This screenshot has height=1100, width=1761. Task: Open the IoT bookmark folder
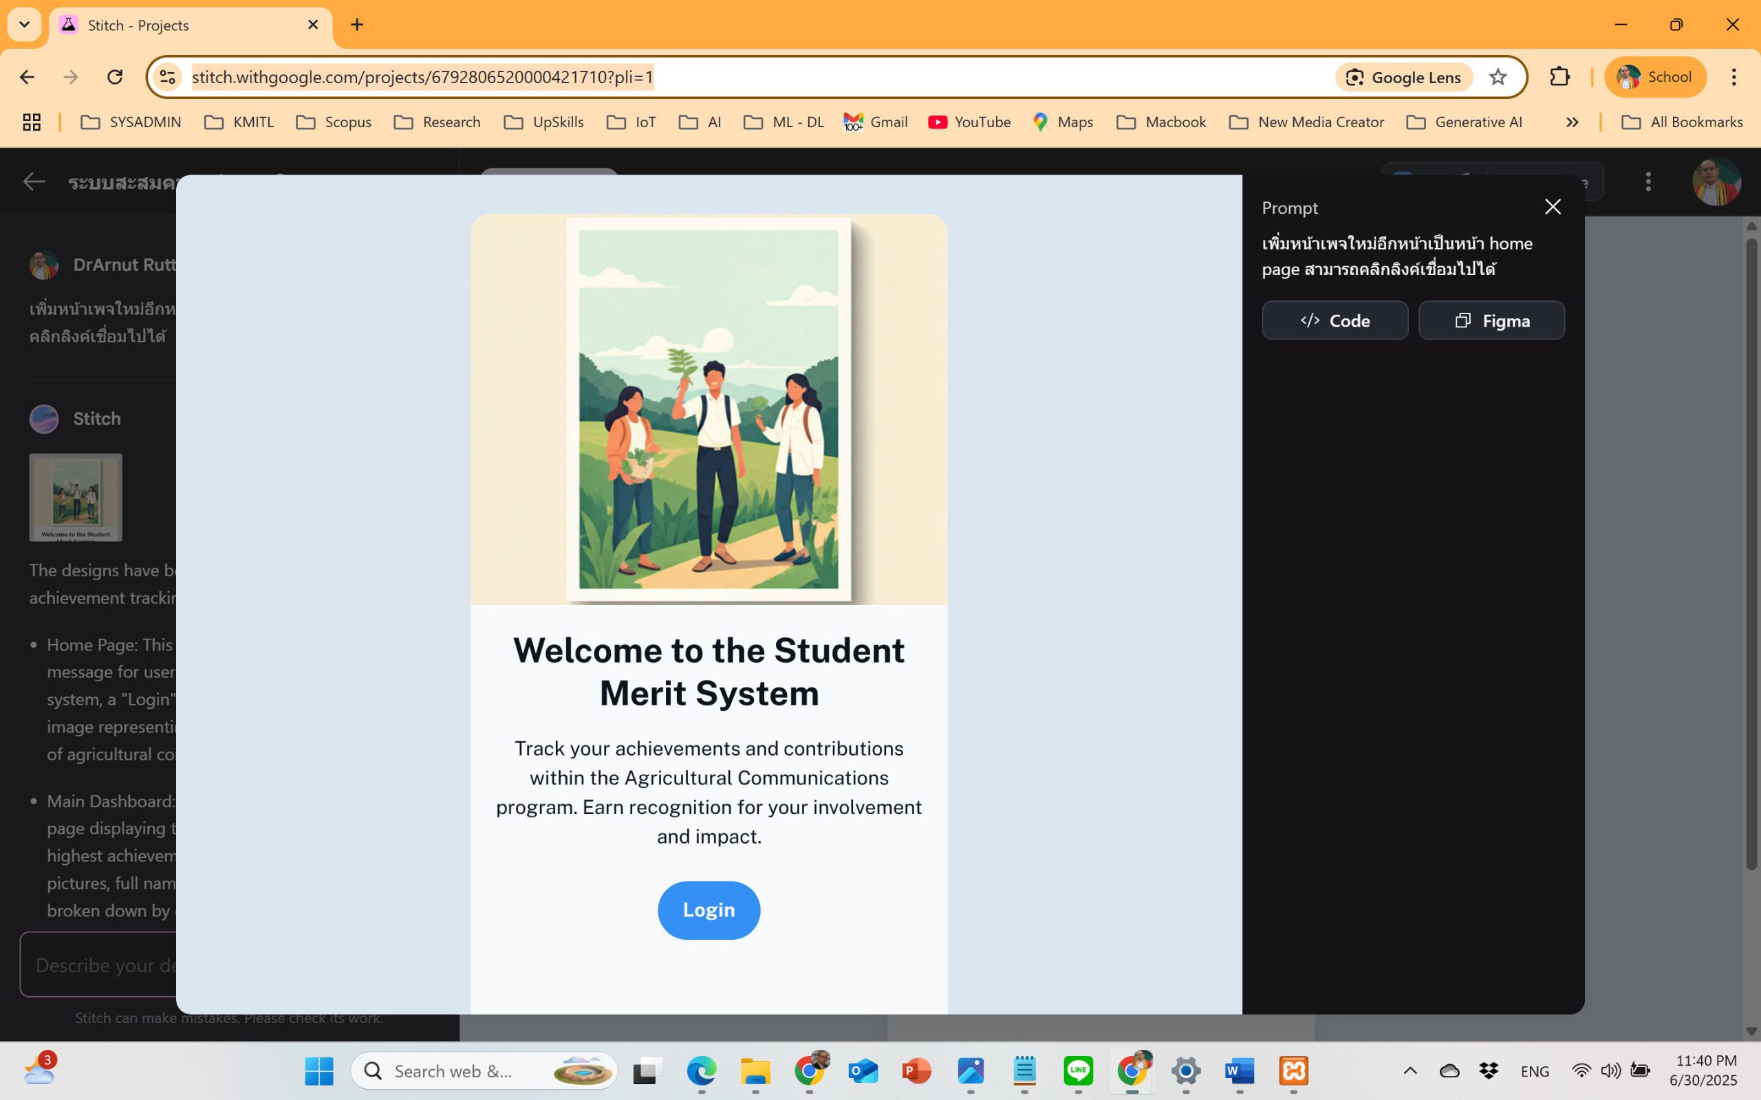pos(631,122)
